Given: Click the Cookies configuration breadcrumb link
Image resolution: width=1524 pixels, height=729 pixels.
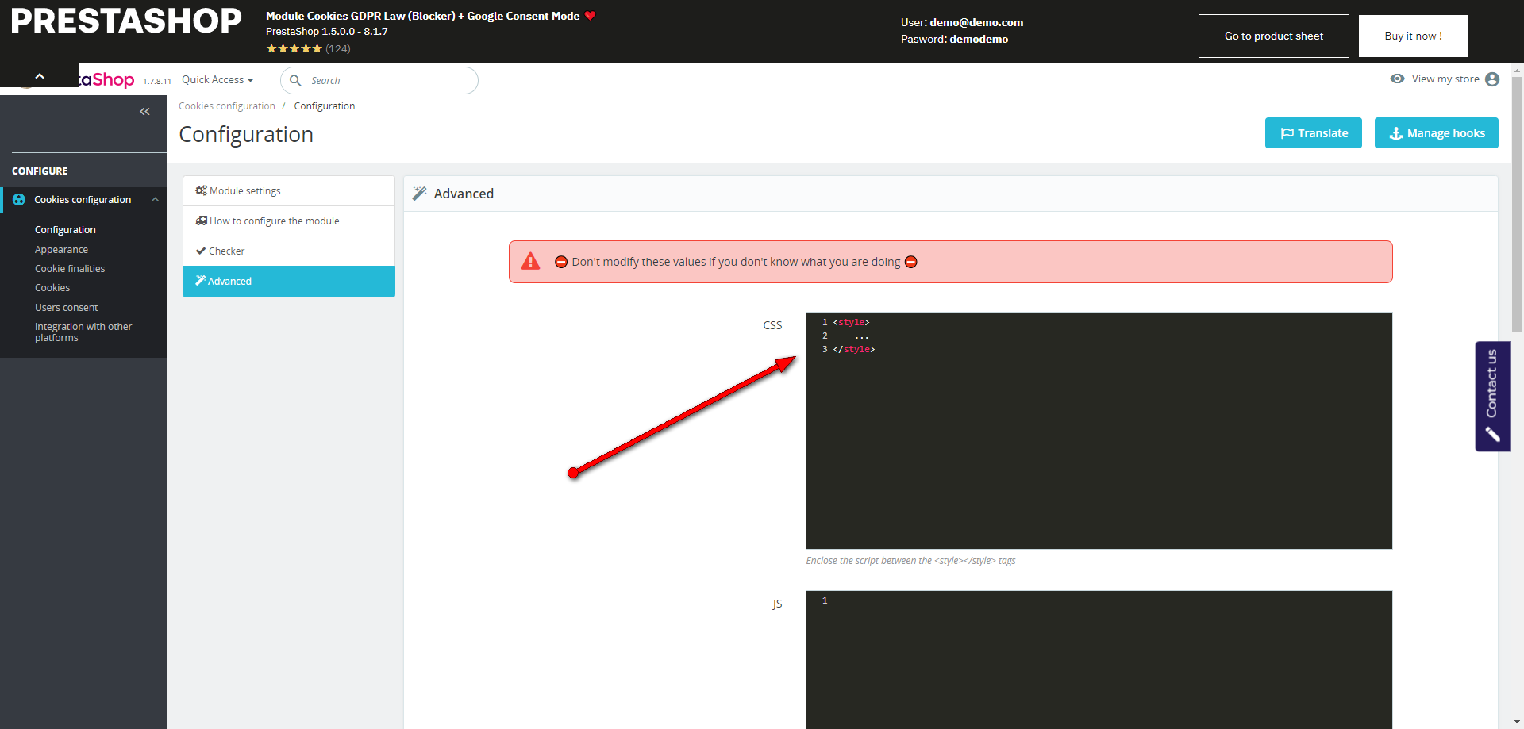Looking at the screenshot, I should tap(227, 106).
